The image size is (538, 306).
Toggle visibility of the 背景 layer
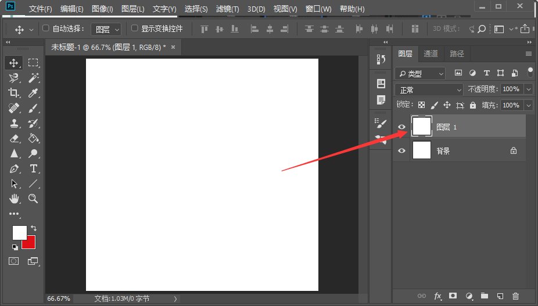click(x=401, y=151)
